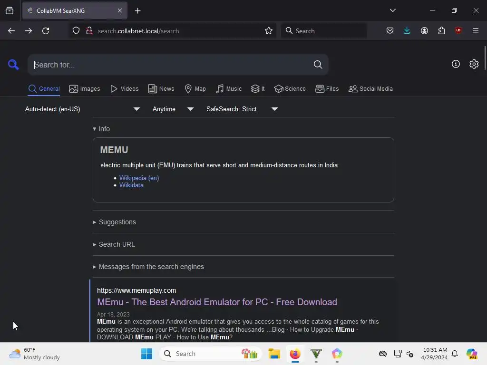Image resolution: width=487 pixels, height=365 pixels.
Task: Close the CollabVM SearXNG tab
Action: click(120, 10)
